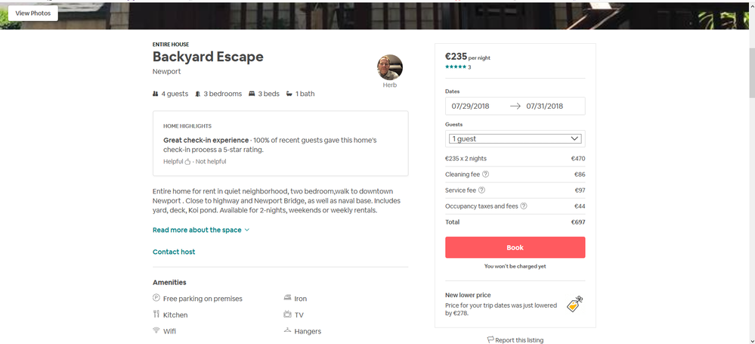
Task: Open View Photos gallery
Action: click(x=33, y=14)
